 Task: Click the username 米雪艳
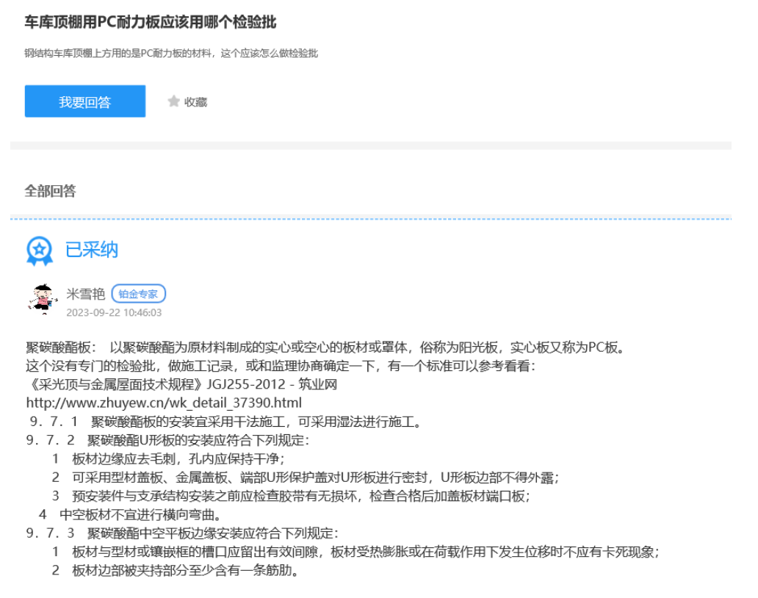(x=86, y=294)
